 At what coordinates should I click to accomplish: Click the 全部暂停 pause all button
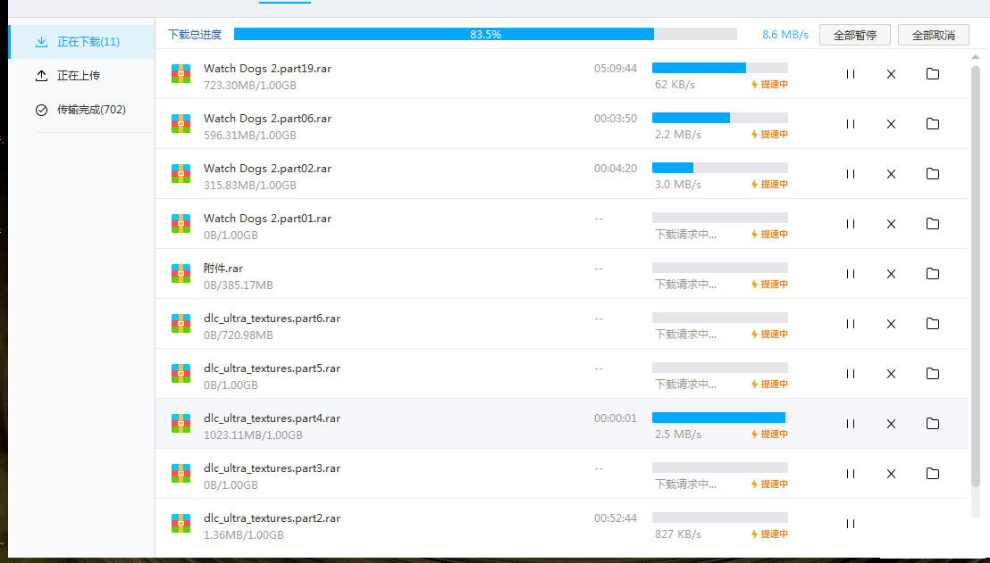(x=855, y=36)
